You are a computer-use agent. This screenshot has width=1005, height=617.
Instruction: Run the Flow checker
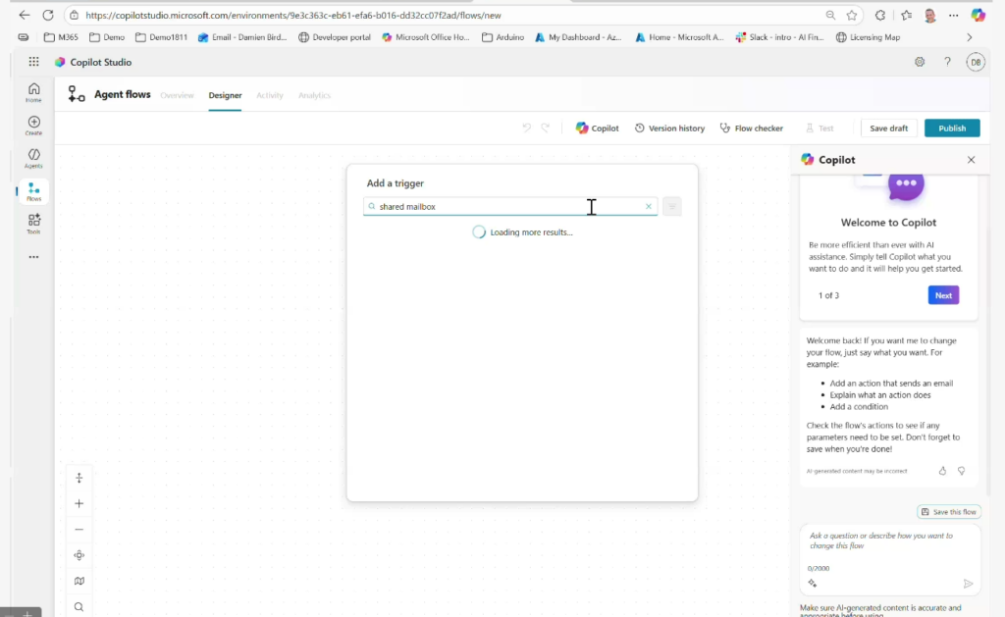click(x=751, y=129)
